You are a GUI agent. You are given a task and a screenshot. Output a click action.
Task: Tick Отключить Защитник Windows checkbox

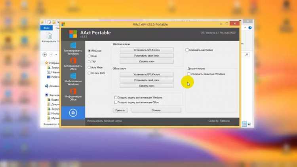pyautogui.click(x=188, y=74)
